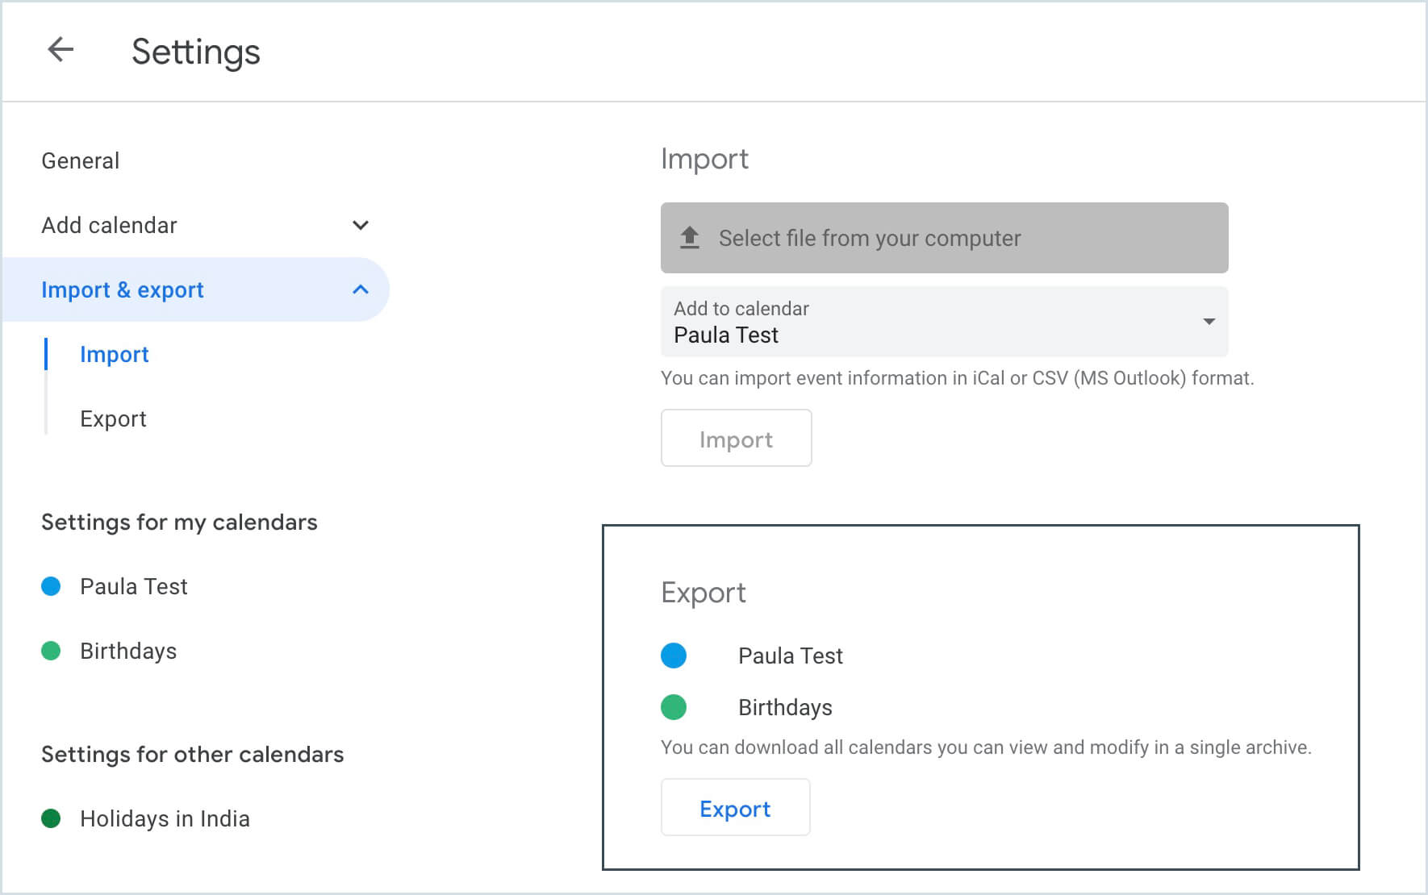Open General settings

[x=80, y=160]
